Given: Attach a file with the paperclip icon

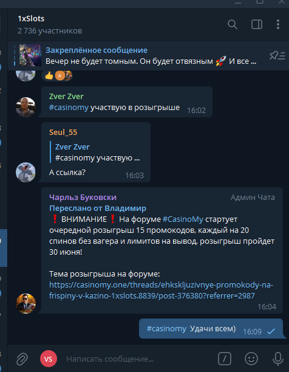Looking at the screenshot, I should 22,359.
